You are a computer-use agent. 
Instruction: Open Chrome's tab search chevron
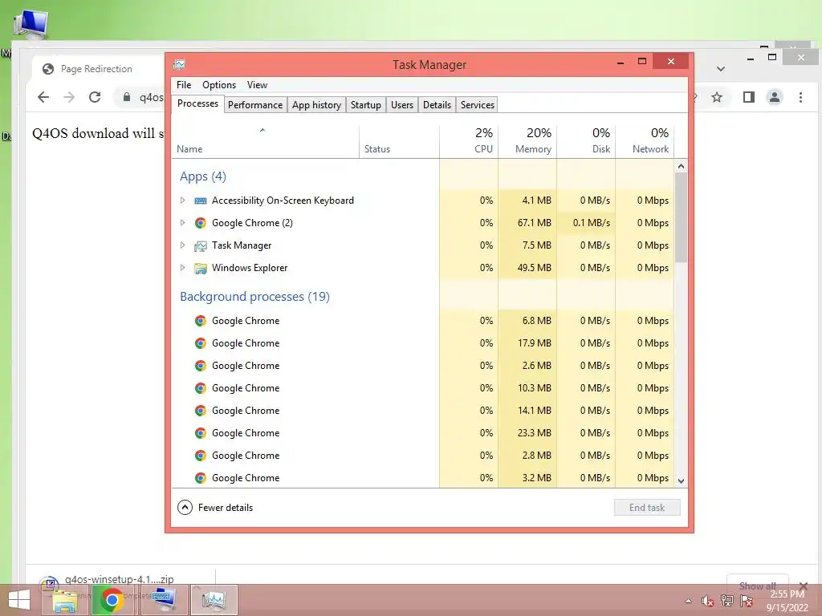click(721, 69)
